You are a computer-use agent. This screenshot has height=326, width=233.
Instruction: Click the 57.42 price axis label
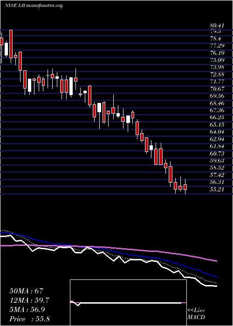click(217, 175)
